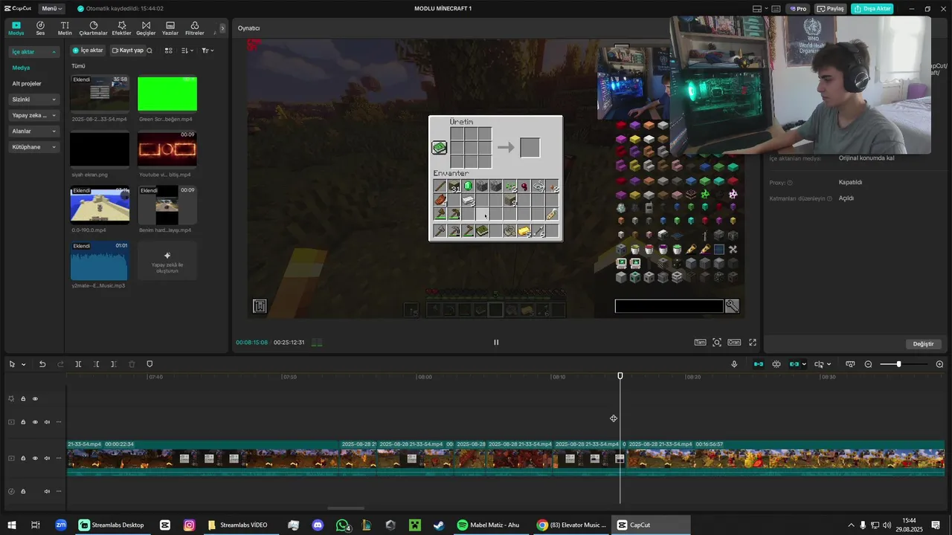Toggle auto snapping on timeline
952x535 pixels.
776,364
